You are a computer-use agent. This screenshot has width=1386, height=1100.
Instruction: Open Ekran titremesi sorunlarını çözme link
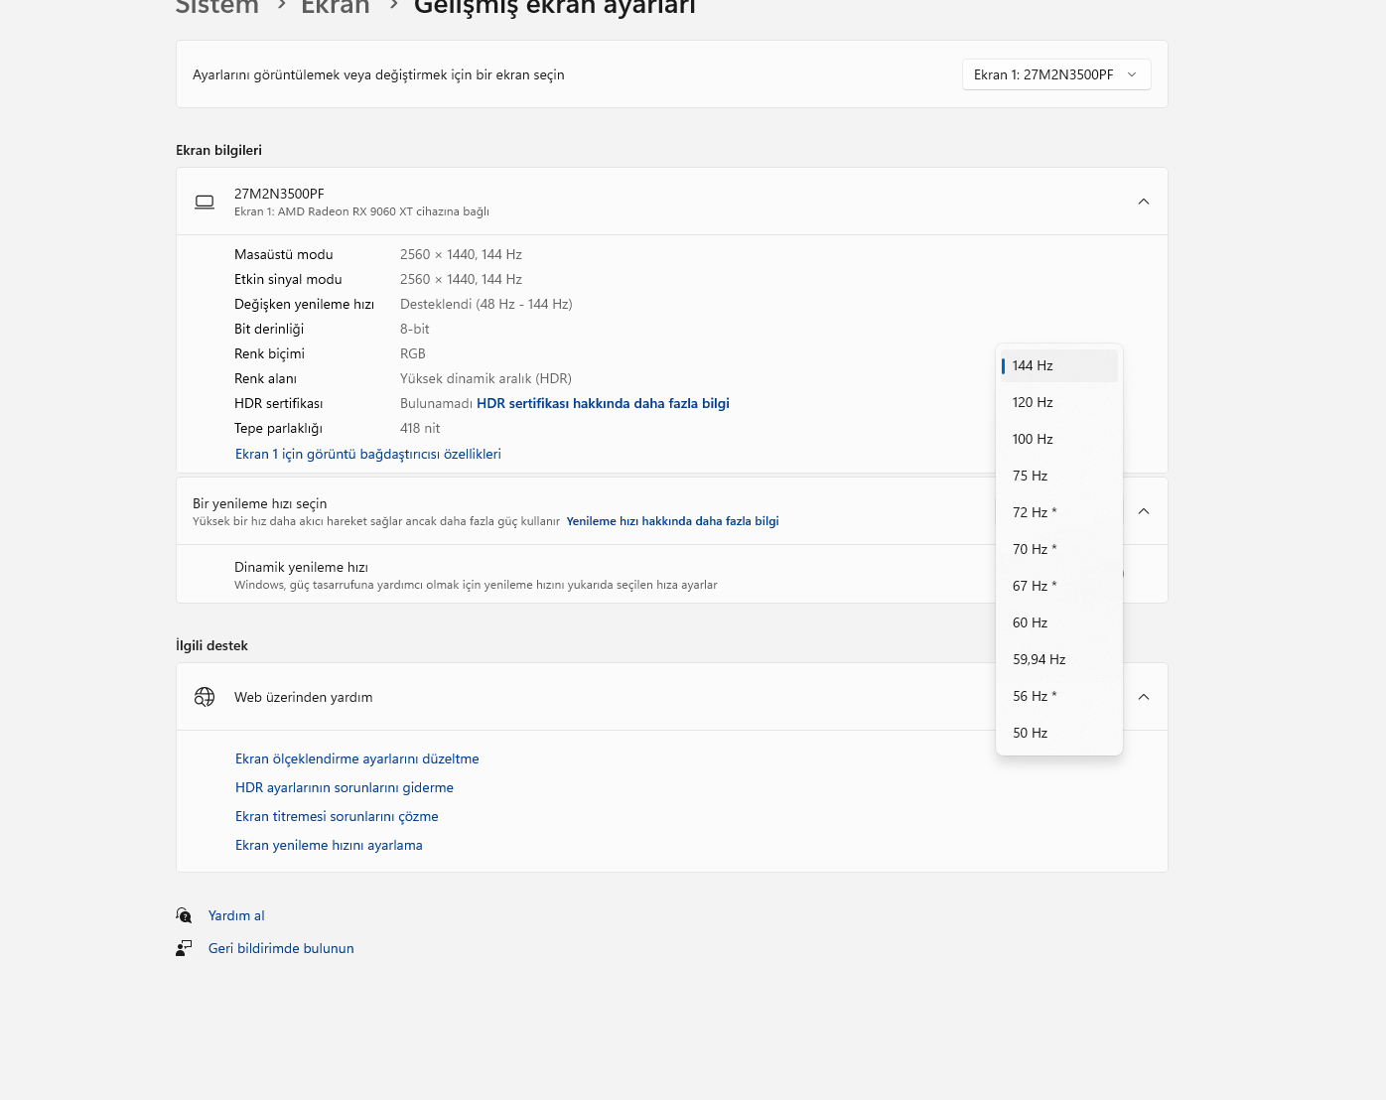coord(337,816)
